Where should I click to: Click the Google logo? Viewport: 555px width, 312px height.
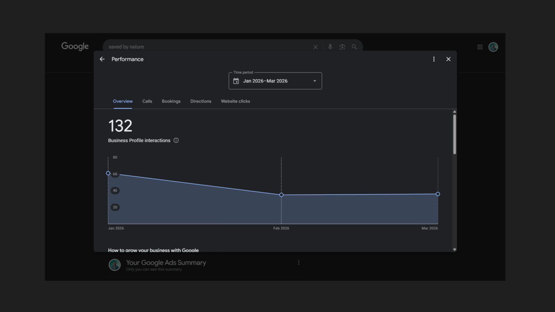[75, 46]
